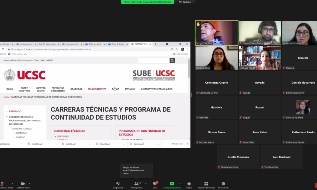The height and width of the screenshot is (190, 317).
Task: Open the Seguridad shield icon in Zoom
Action: (x=118, y=184)
